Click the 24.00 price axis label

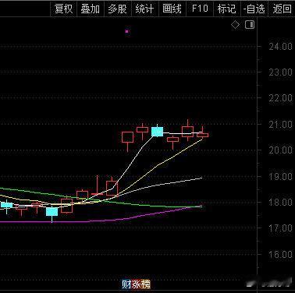pyautogui.click(x=280, y=47)
